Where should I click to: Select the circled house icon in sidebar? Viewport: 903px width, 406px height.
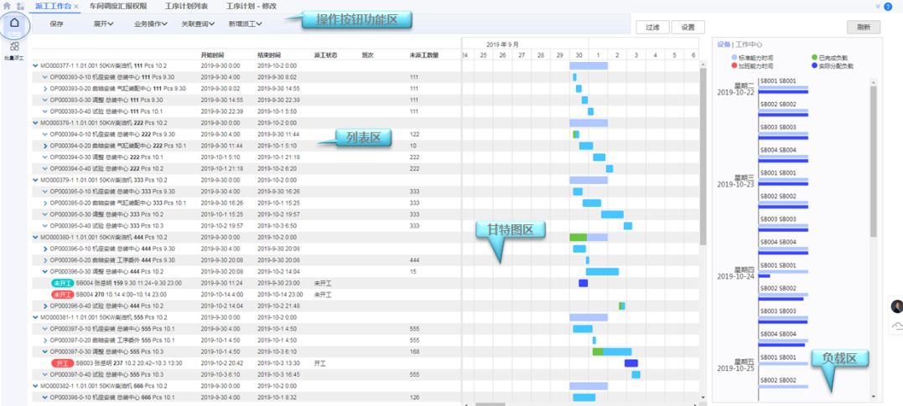[15, 24]
